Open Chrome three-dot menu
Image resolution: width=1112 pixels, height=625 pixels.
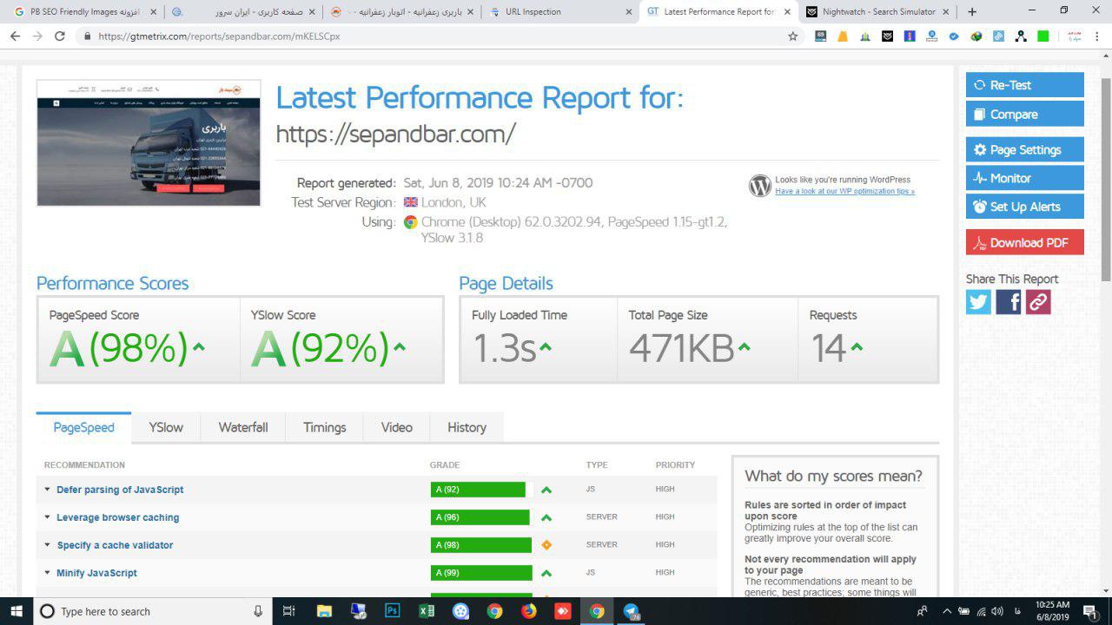click(x=1097, y=36)
